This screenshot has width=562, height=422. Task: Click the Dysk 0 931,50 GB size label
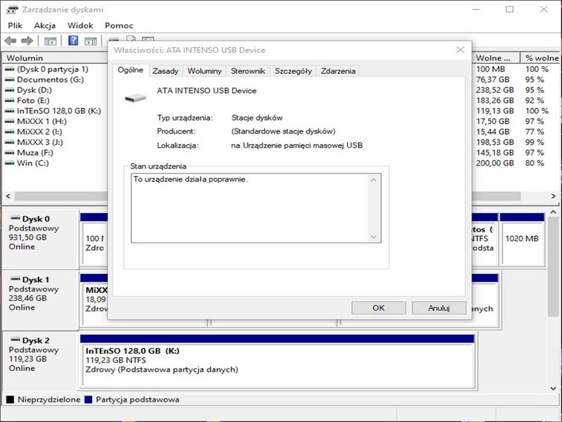point(28,237)
